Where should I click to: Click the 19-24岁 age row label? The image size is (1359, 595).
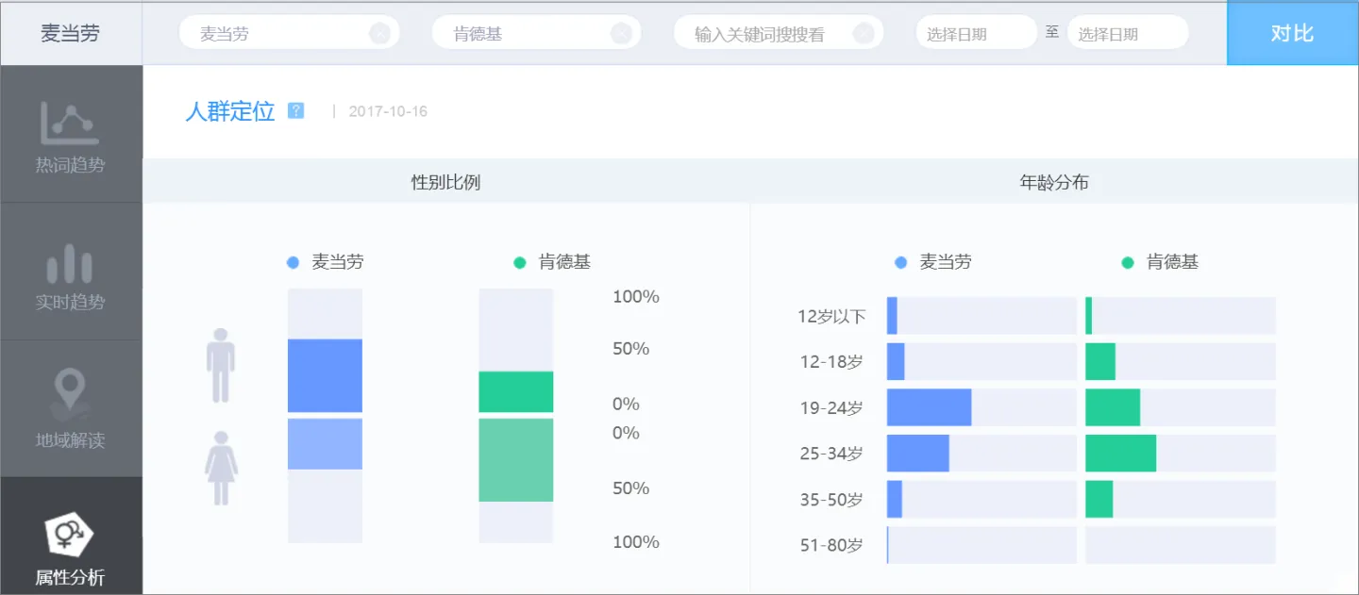pos(831,407)
